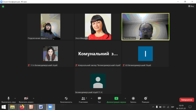Expand audio options arrow beside microphone
The width and height of the screenshot is (196, 110).
[15, 98]
